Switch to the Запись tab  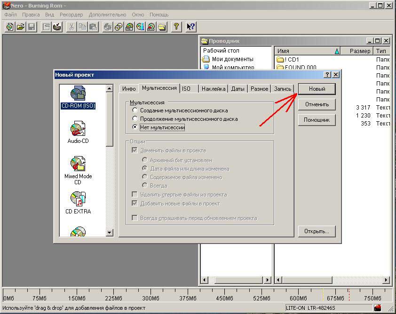tap(283, 89)
